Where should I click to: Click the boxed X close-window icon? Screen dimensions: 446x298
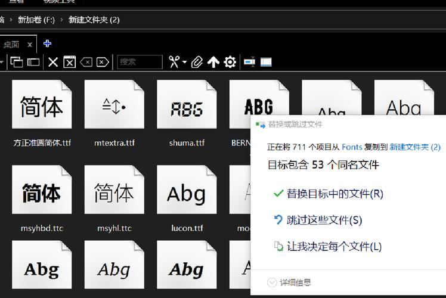pos(69,62)
